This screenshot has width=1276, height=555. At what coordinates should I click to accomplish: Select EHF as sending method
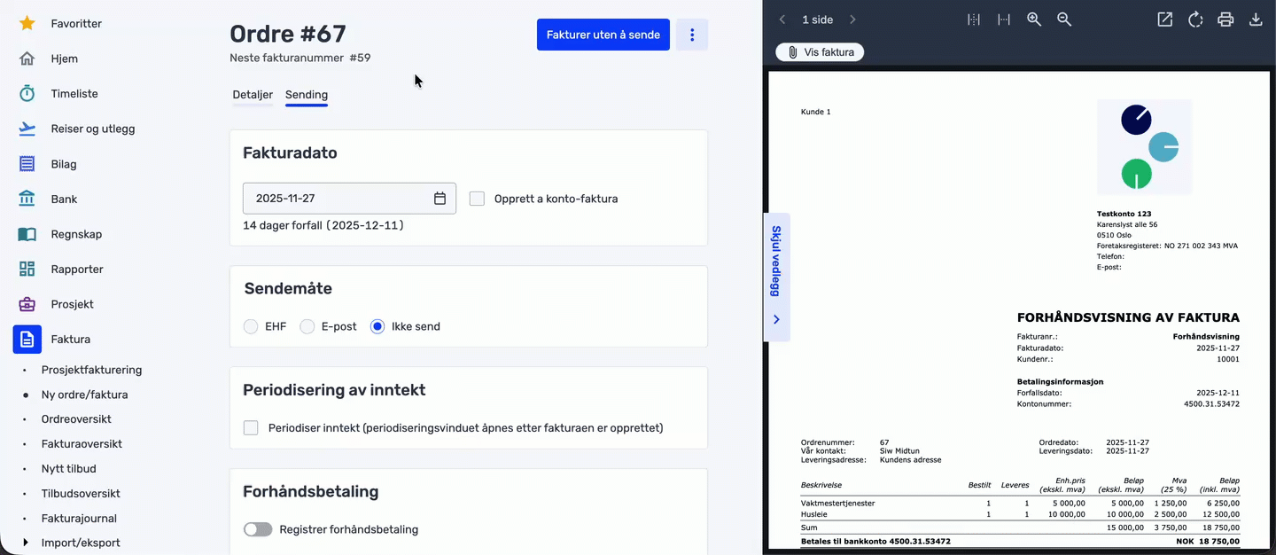[x=251, y=326]
